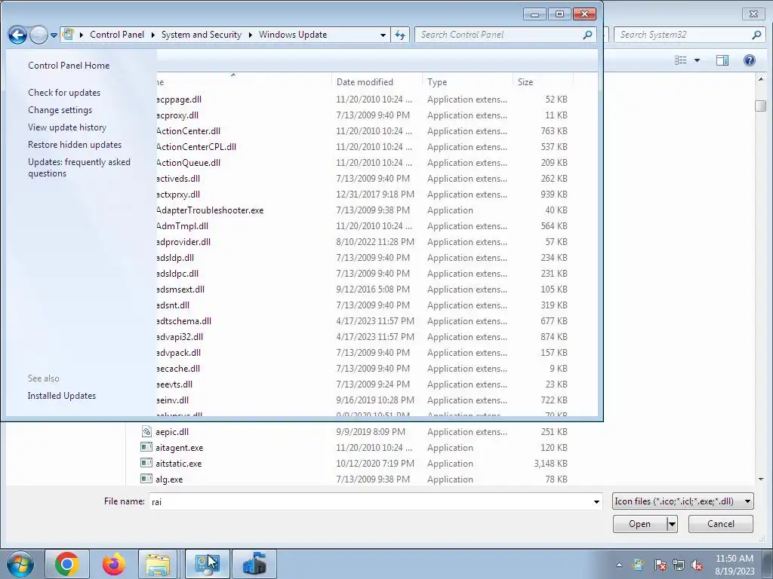
Task: Click the file list scrollbar thumb
Action: (761, 106)
